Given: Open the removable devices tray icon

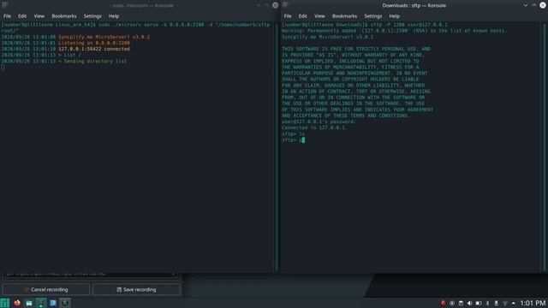Looking at the screenshot, I should point(496,303).
